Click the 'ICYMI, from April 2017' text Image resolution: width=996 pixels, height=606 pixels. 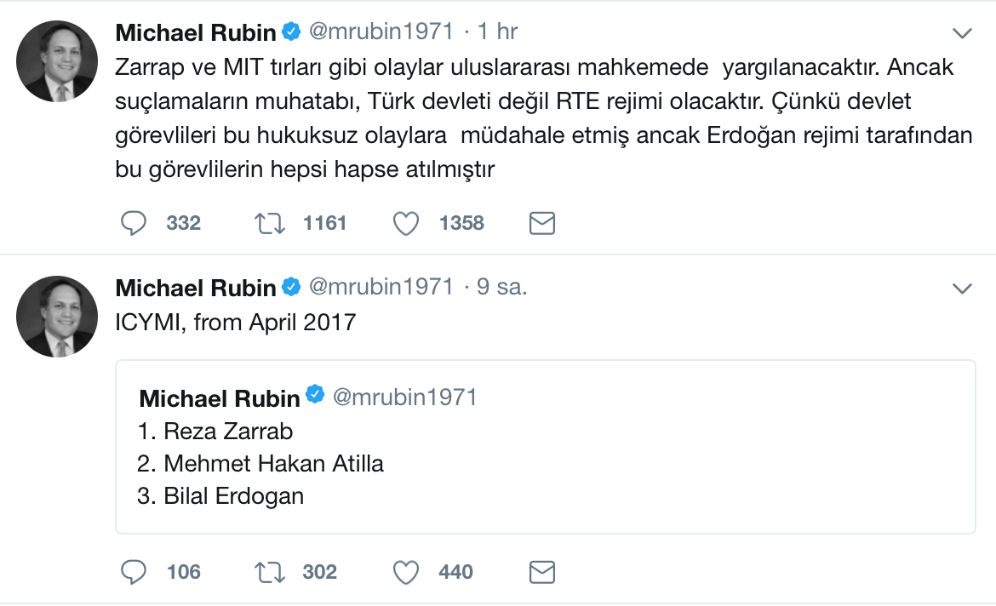click(x=236, y=323)
